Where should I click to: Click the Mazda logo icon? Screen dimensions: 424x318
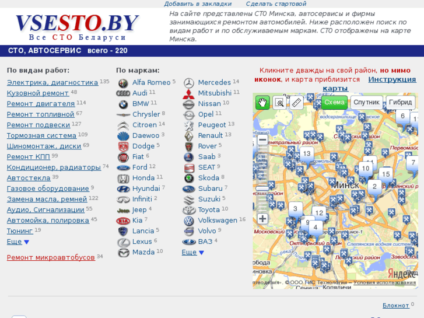(123, 253)
